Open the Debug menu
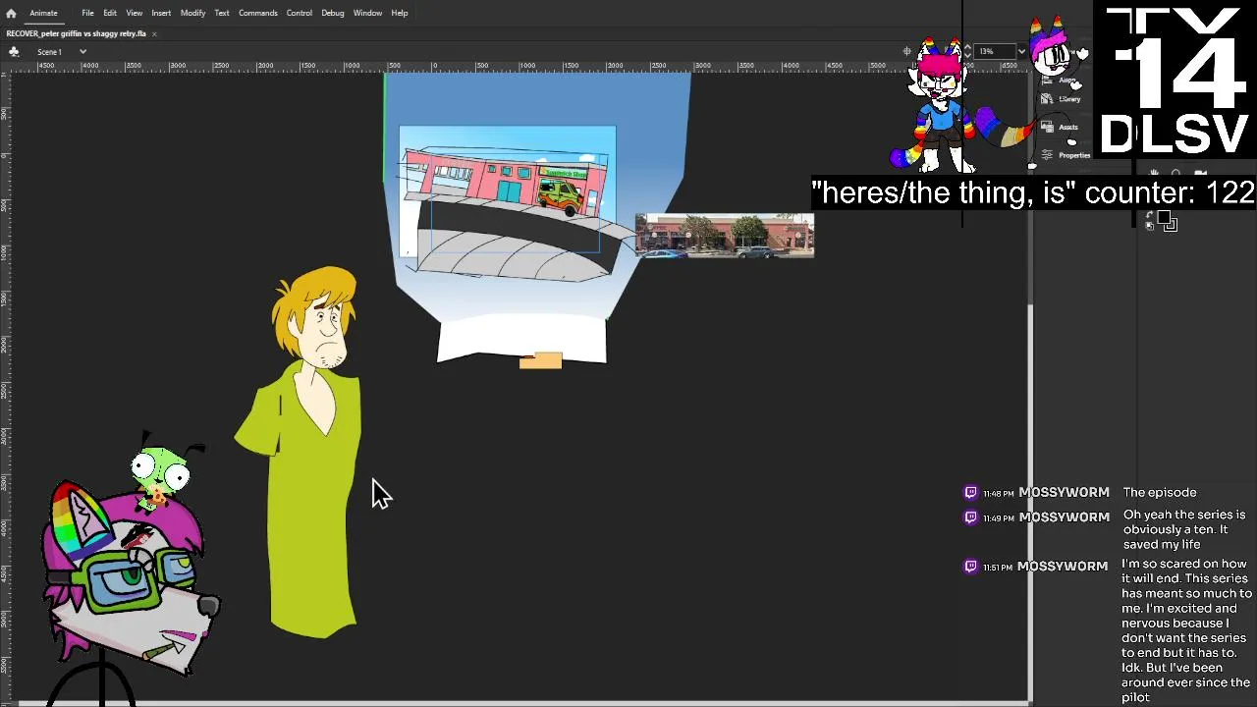1257x707 pixels. (x=333, y=13)
